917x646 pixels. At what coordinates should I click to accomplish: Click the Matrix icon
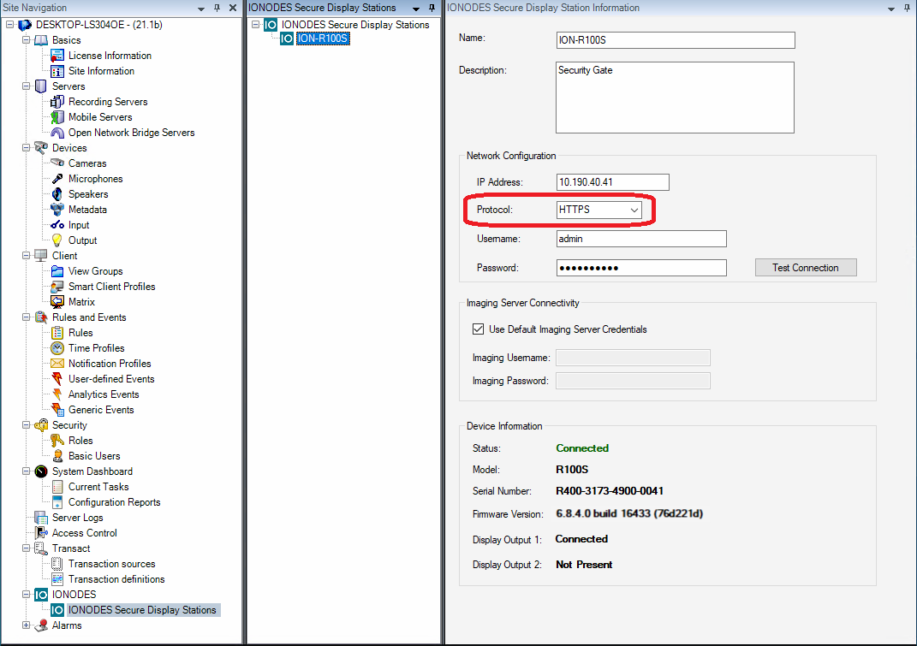(57, 302)
